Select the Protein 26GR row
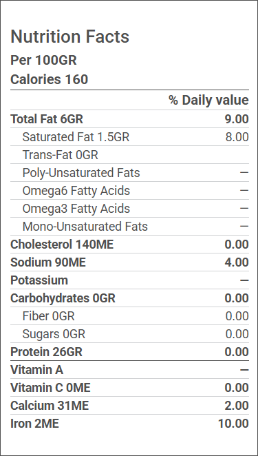The width and height of the screenshot is (258, 456). pyautogui.click(x=129, y=352)
